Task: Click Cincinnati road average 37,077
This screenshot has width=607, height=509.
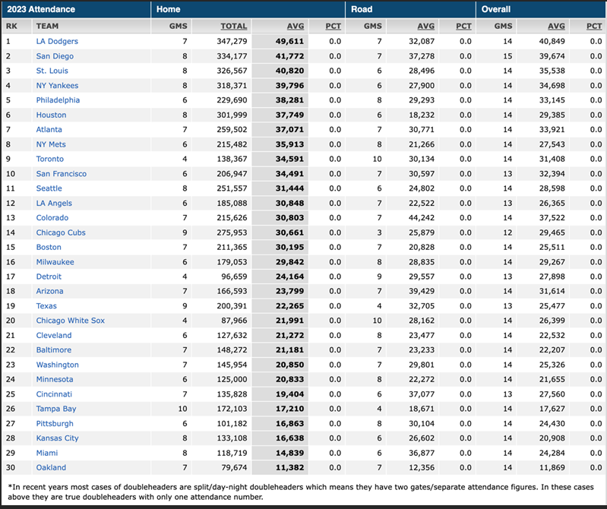Action: coord(422,394)
